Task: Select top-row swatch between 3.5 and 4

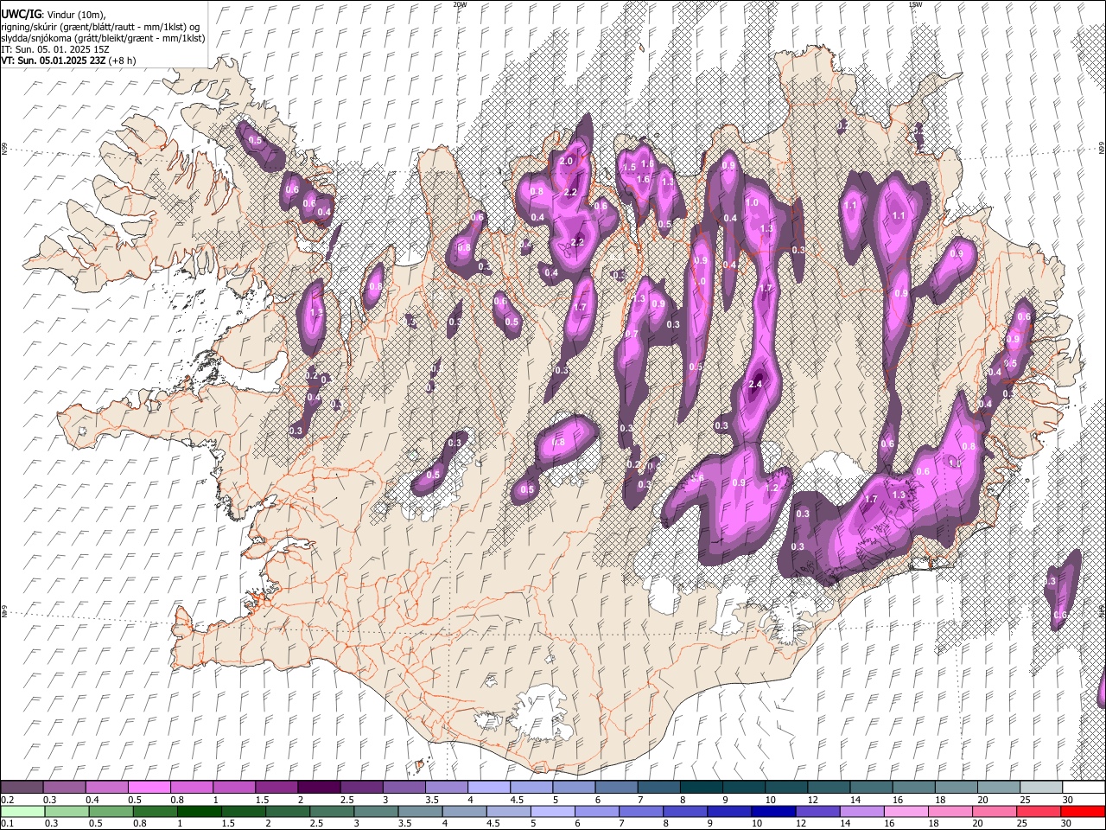Action: tap(446, 788)
